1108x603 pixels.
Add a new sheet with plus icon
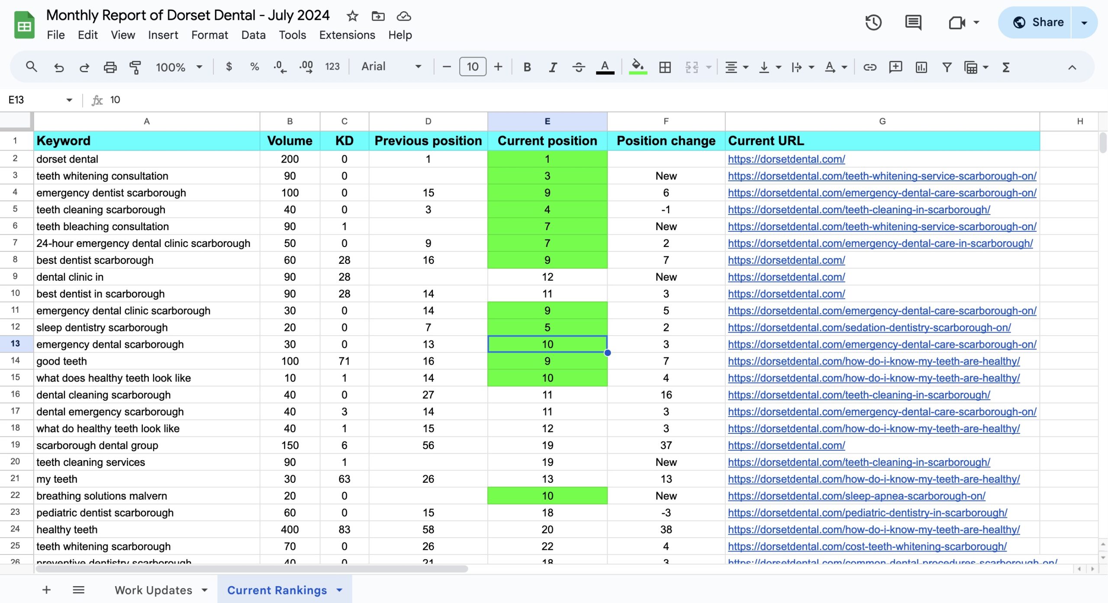(x=46, y=590)
